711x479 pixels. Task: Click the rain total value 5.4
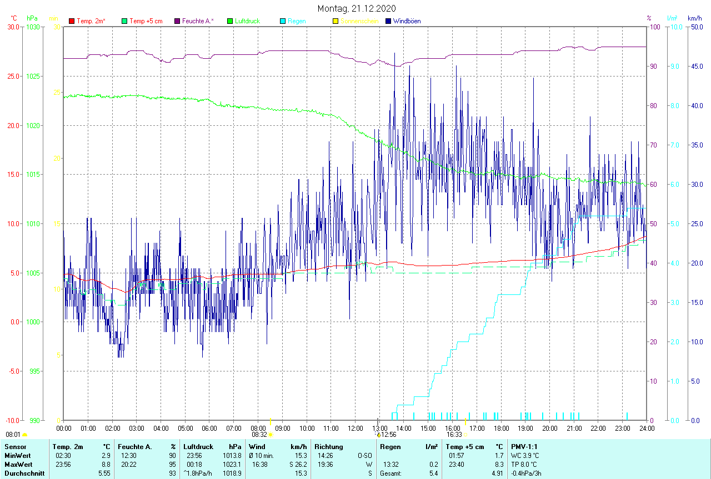click(x=433, y=473)
